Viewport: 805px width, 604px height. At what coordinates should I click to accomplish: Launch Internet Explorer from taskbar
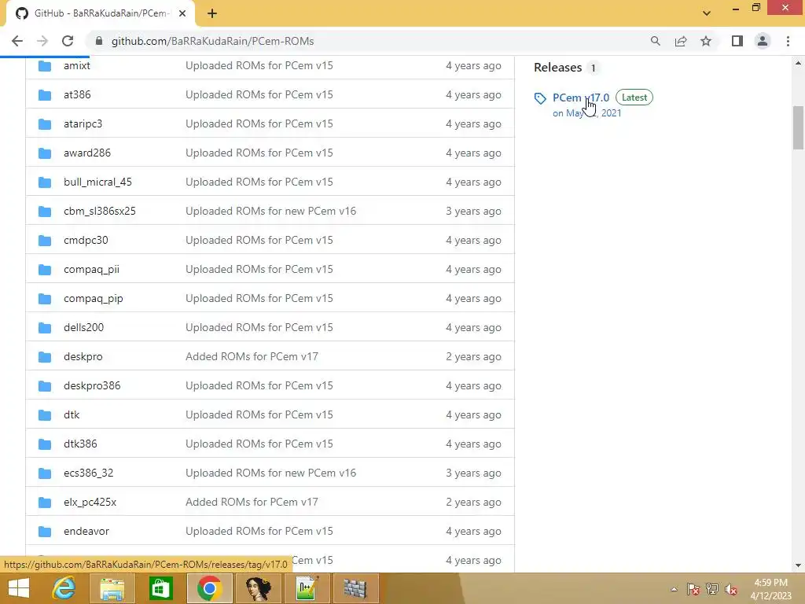[x=64, y=588]
